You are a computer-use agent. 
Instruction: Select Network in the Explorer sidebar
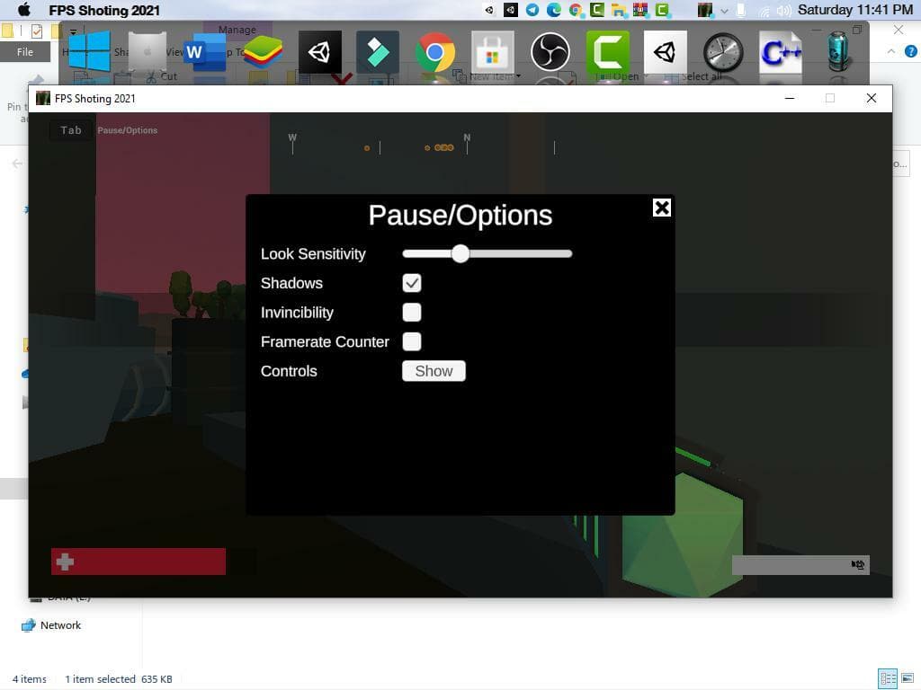point(60,625)
